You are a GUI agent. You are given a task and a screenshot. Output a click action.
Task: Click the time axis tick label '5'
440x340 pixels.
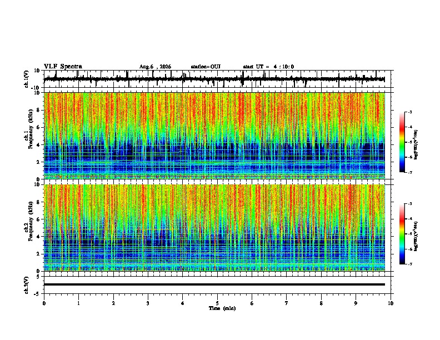click(x=217, y=303)
